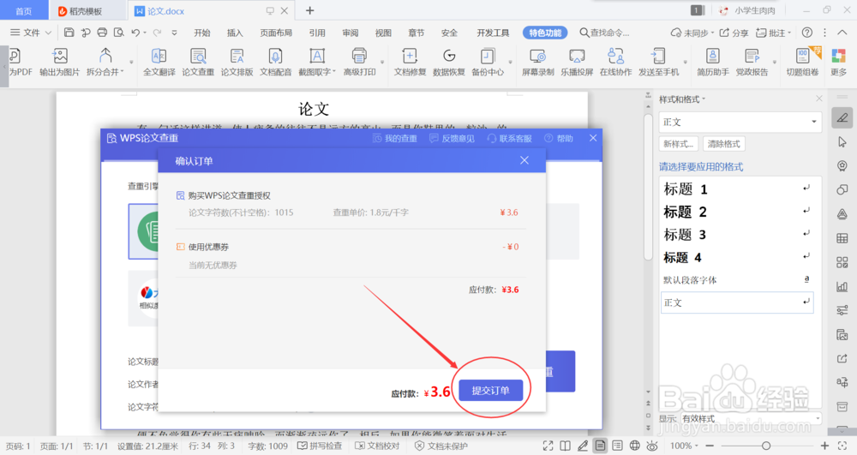Viewport: 857px width, 455px height.
Task: Open the 简历助手 tool
Action: (713, 63)
